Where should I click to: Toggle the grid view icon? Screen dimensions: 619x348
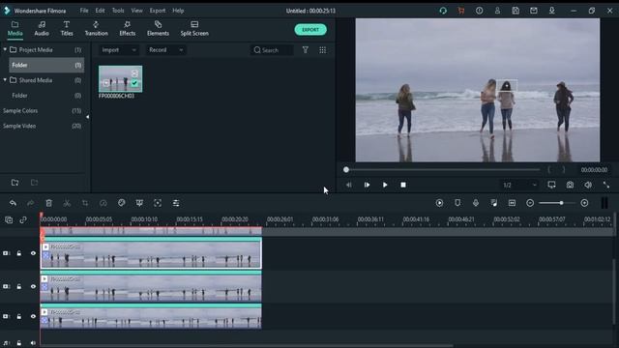[322, 50]
